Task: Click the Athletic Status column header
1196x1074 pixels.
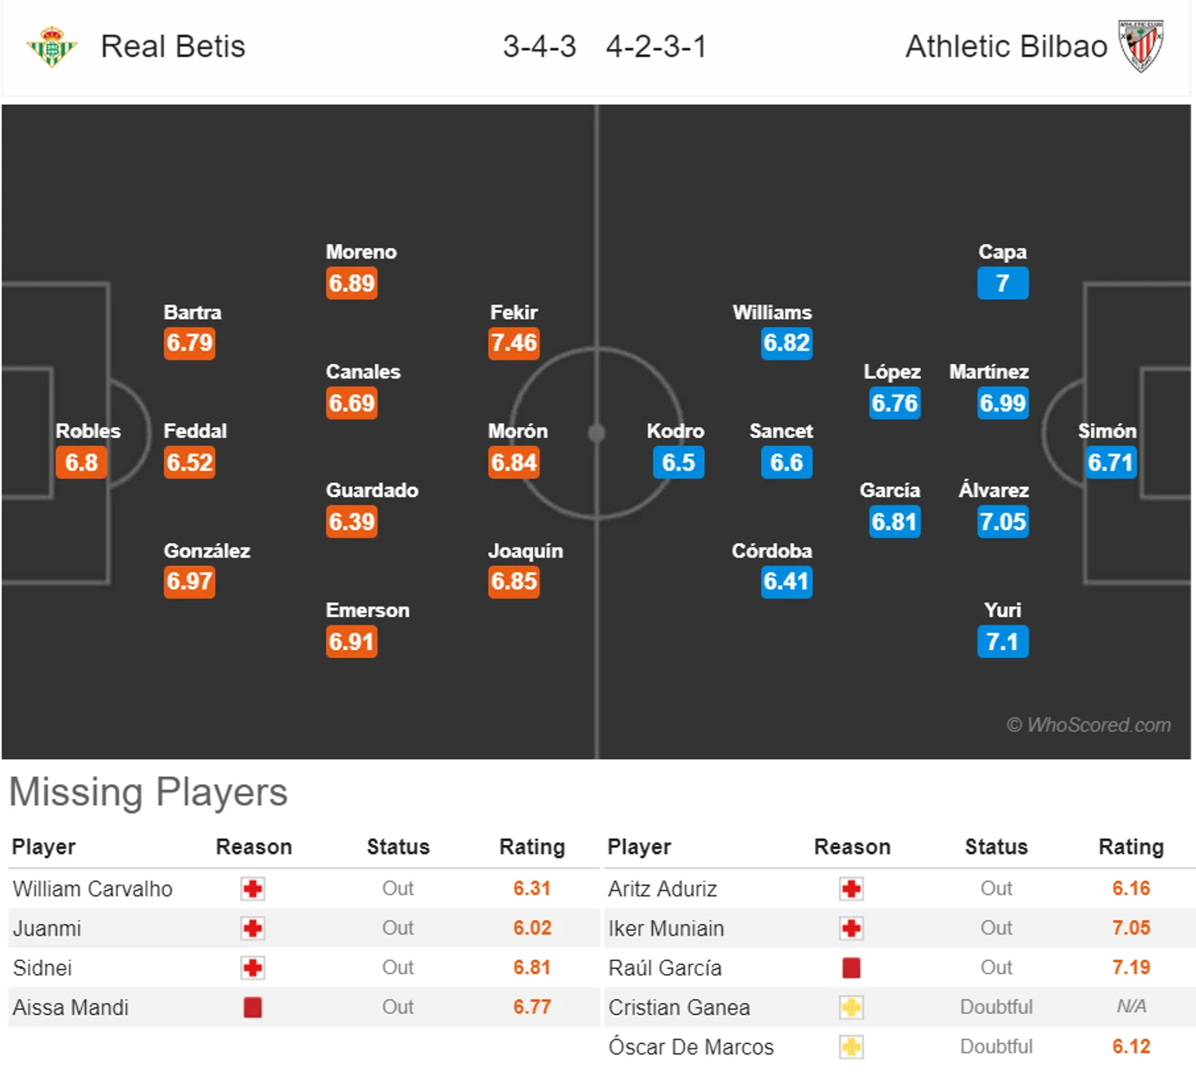Action: 995,846
